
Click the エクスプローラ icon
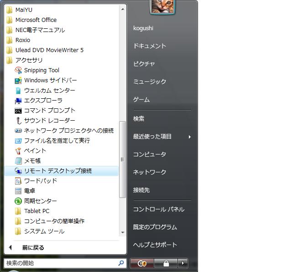point(18,101)
